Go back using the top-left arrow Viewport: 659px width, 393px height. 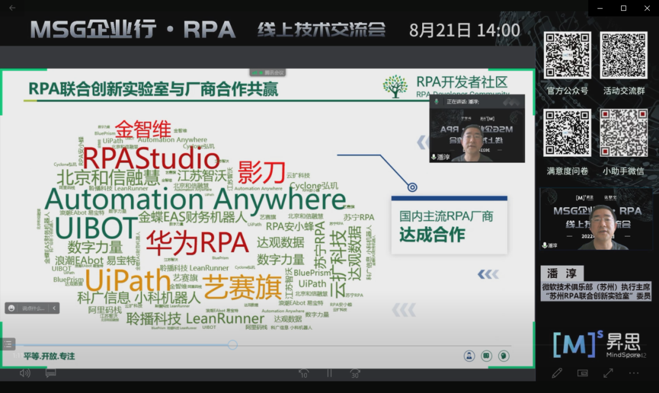pyautogui.click(x=12, y=8)
